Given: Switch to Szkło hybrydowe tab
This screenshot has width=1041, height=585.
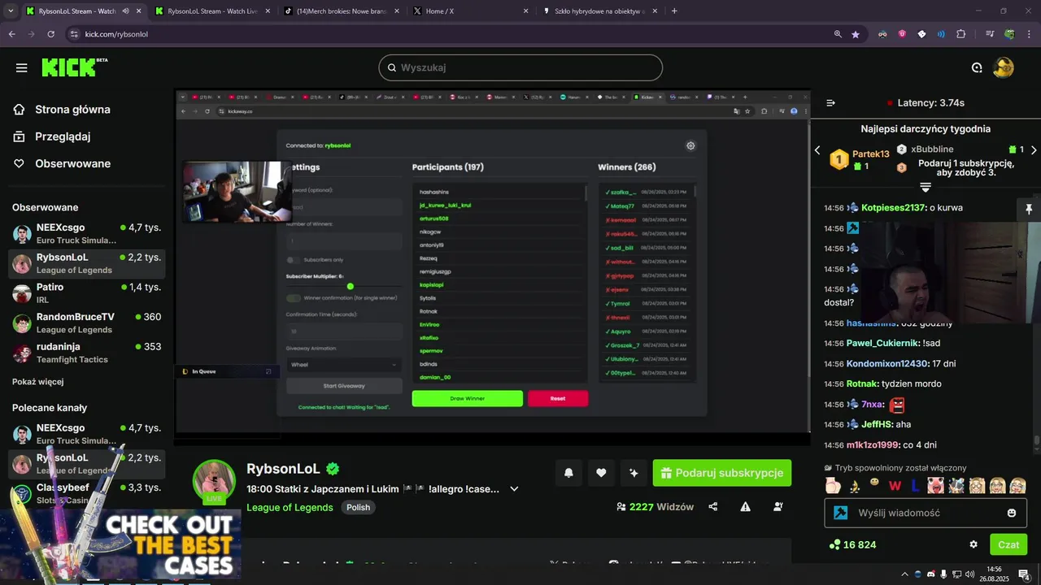Looking at the screenshot, I should (x=600, y=11).
